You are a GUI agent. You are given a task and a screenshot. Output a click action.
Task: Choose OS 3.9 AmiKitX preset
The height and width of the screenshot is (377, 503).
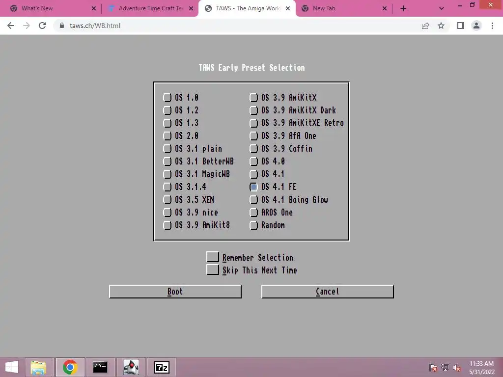pyautogui.click(x=253, y=98)
